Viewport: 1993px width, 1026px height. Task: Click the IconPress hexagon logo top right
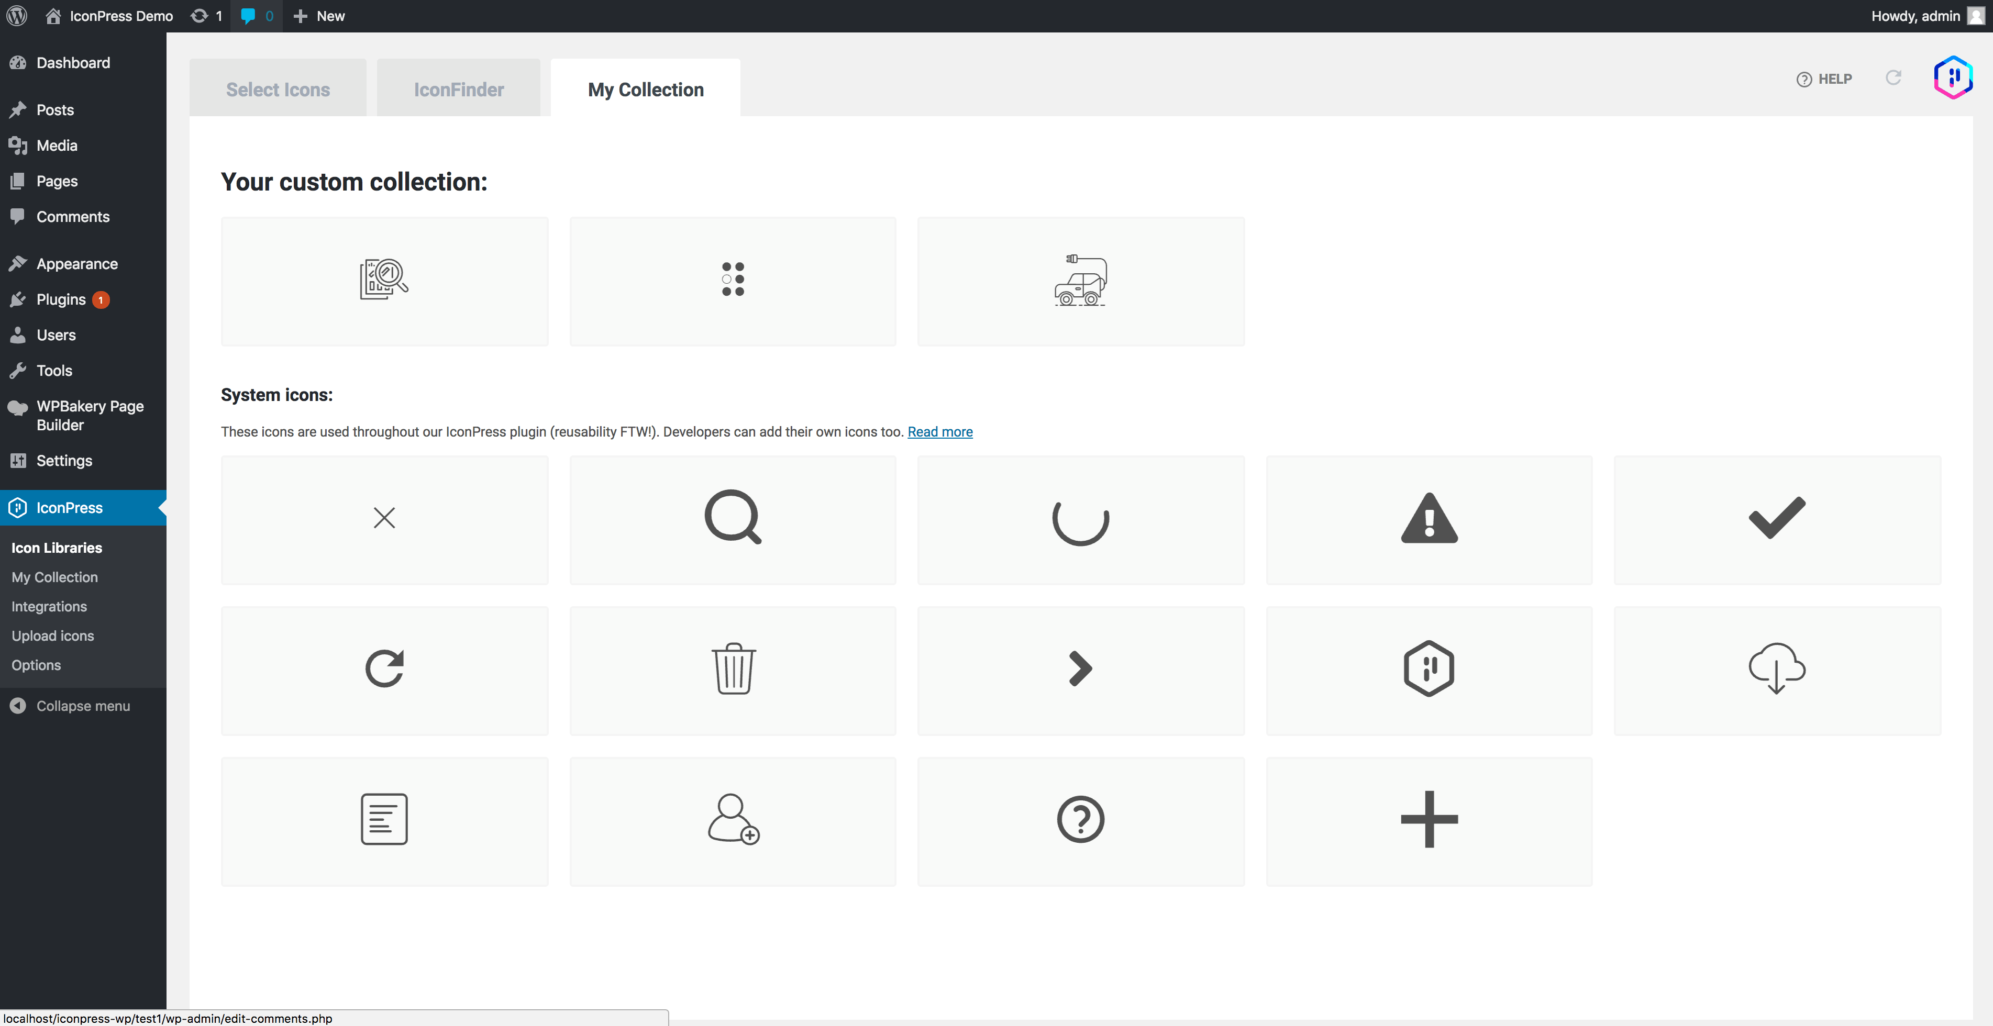point(1953,77)
